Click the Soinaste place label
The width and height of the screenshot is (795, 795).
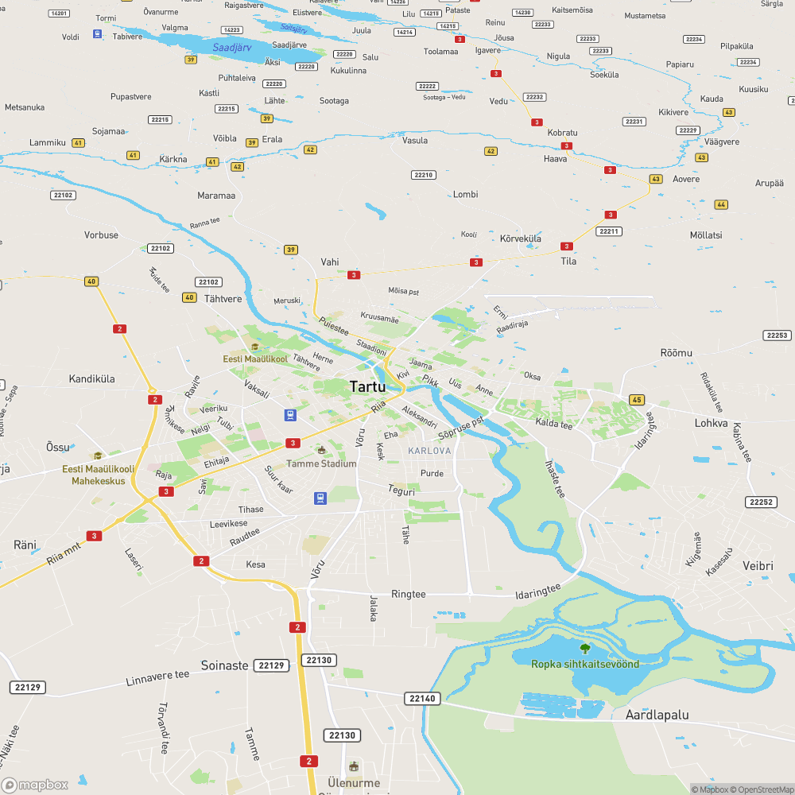pos(225,665)
